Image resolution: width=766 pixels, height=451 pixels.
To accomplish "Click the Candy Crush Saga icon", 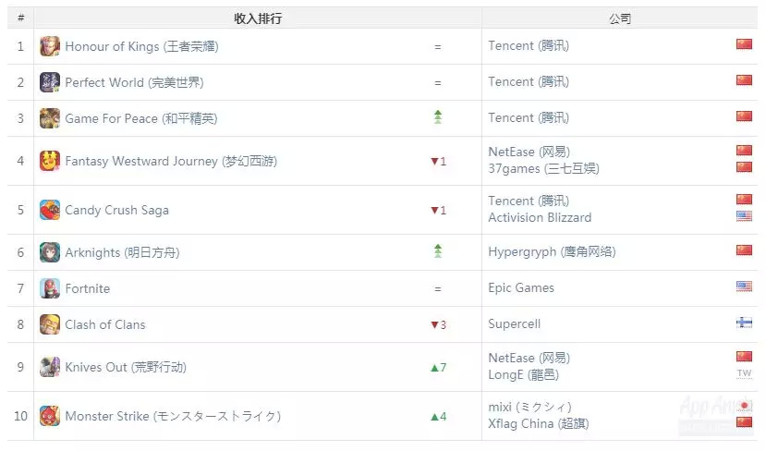I will [x=50, y=210].
